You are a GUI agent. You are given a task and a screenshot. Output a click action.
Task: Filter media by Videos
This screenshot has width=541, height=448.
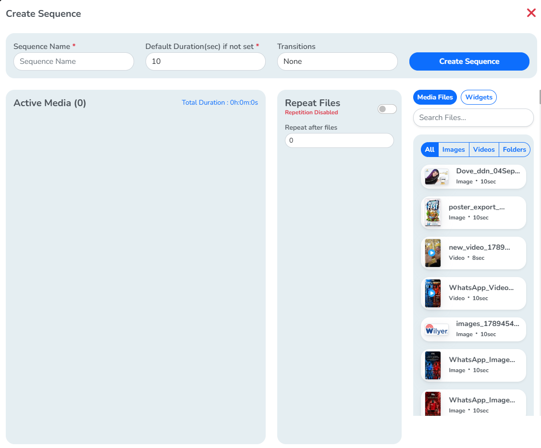484,150
